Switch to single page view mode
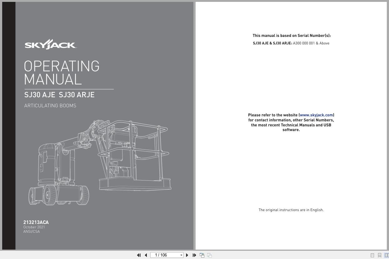389x259 pixels. point(372,255)
